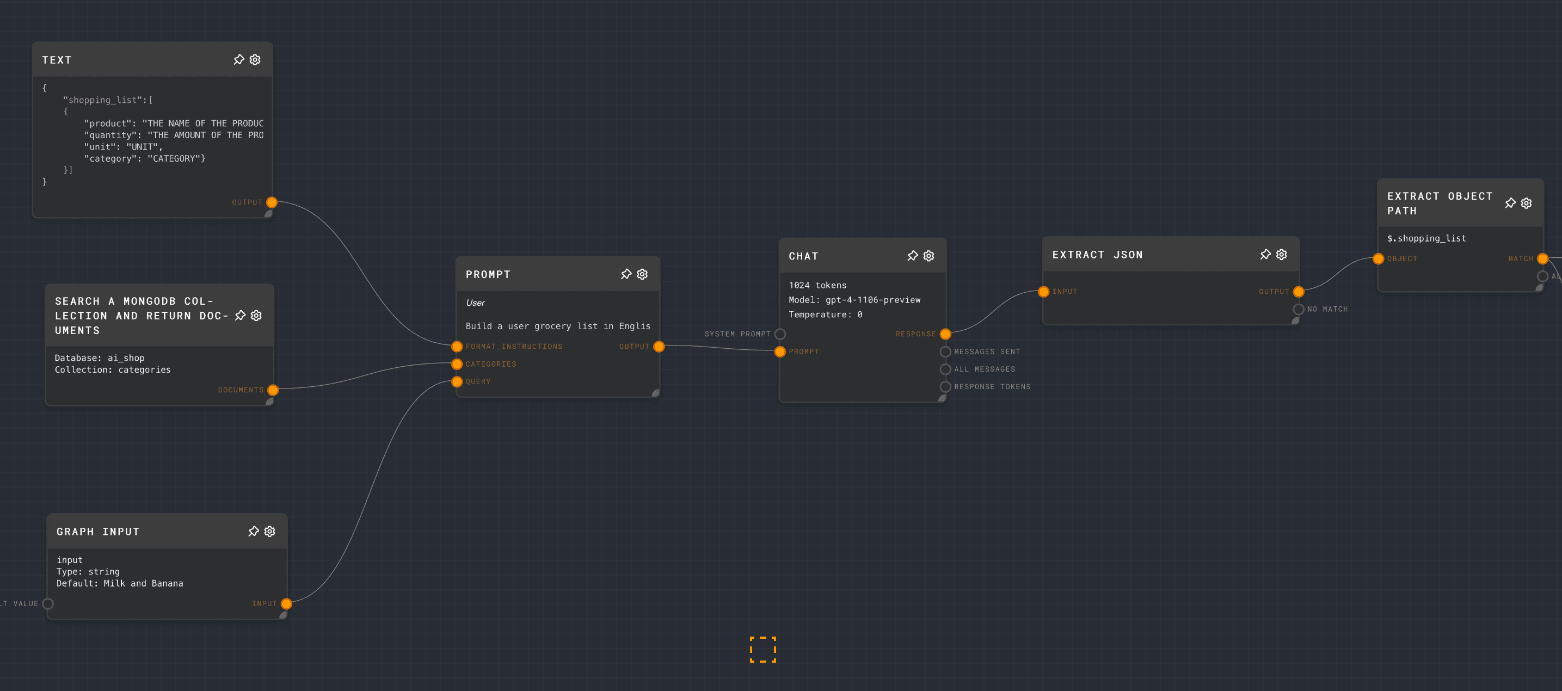The width and height of the screenshot is (1562, 691).
Task: Open MongoDB search node settings gear
Action: (x=256, y=315)
